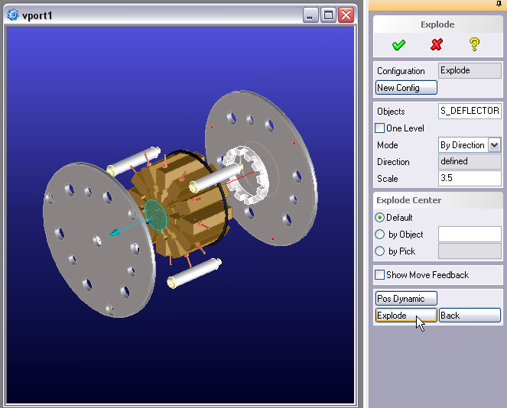Screen dimensions: 507x408
Task: Click the Scale input field
Action: point(470,179)
